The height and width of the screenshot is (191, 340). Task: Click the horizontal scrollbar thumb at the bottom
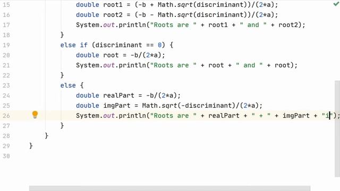[x=169, y=188]
